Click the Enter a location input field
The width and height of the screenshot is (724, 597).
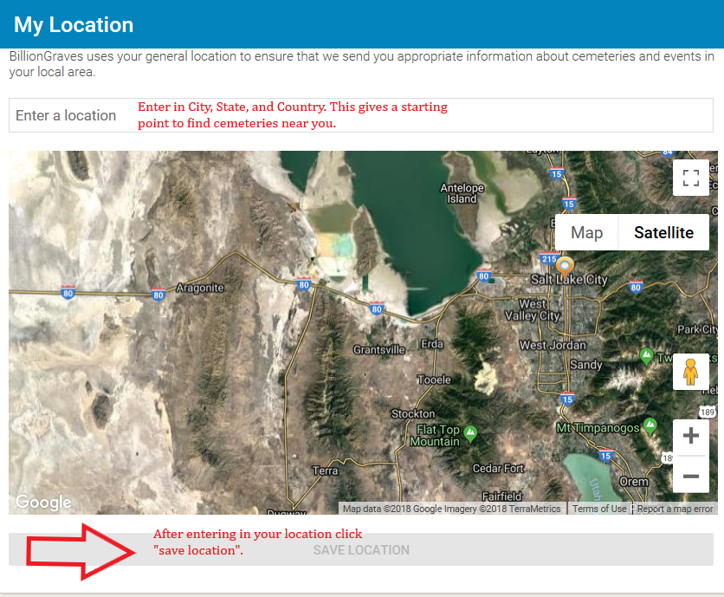point(360,115)
